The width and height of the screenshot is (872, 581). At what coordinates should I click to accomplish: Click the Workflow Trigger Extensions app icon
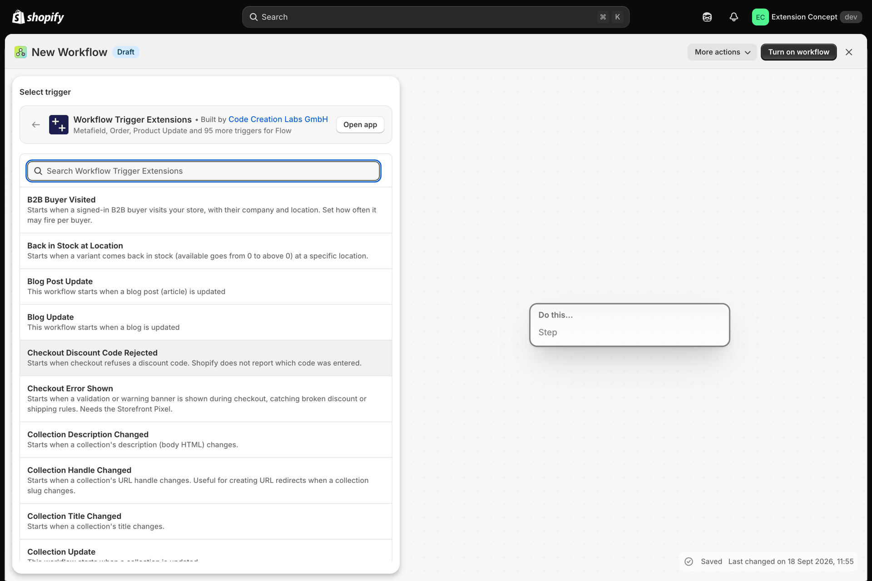click(x=59, y=125)
